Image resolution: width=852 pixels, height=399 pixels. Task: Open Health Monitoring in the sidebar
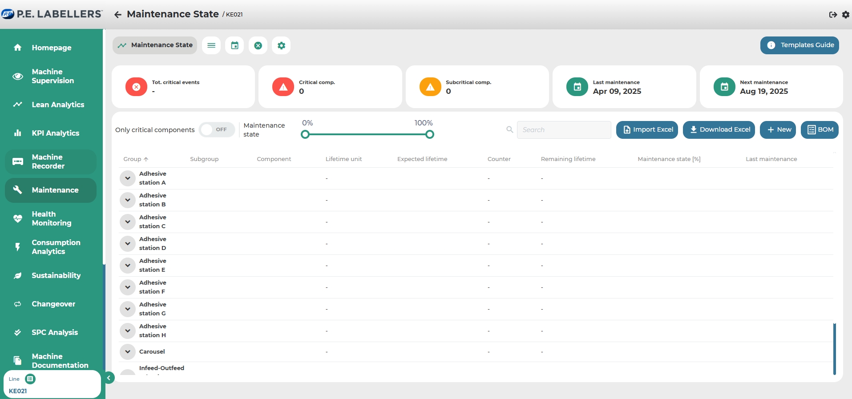[51, 218]
